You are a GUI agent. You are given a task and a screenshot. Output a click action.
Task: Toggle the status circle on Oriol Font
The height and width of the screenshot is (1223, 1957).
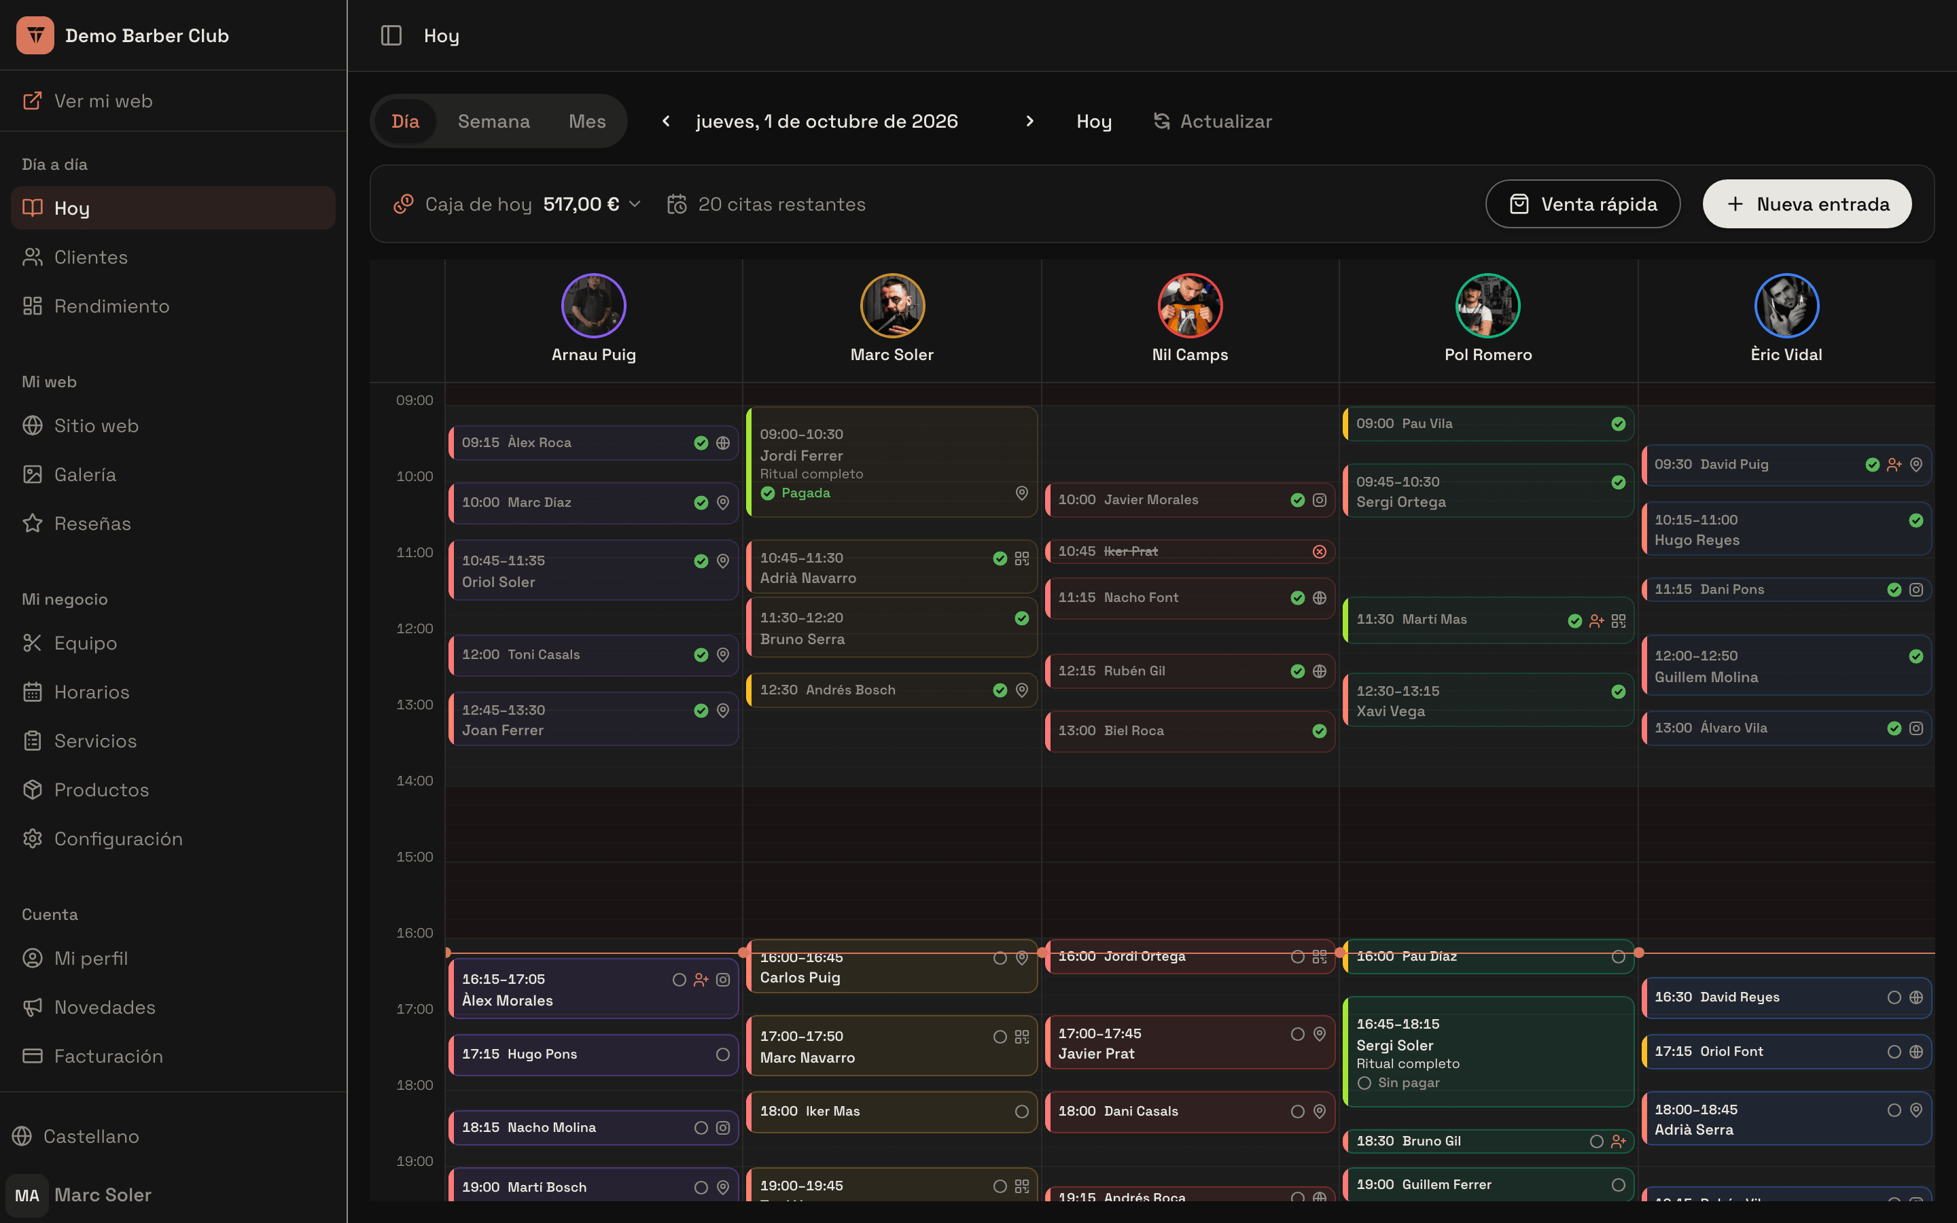coord(1894,1052)
